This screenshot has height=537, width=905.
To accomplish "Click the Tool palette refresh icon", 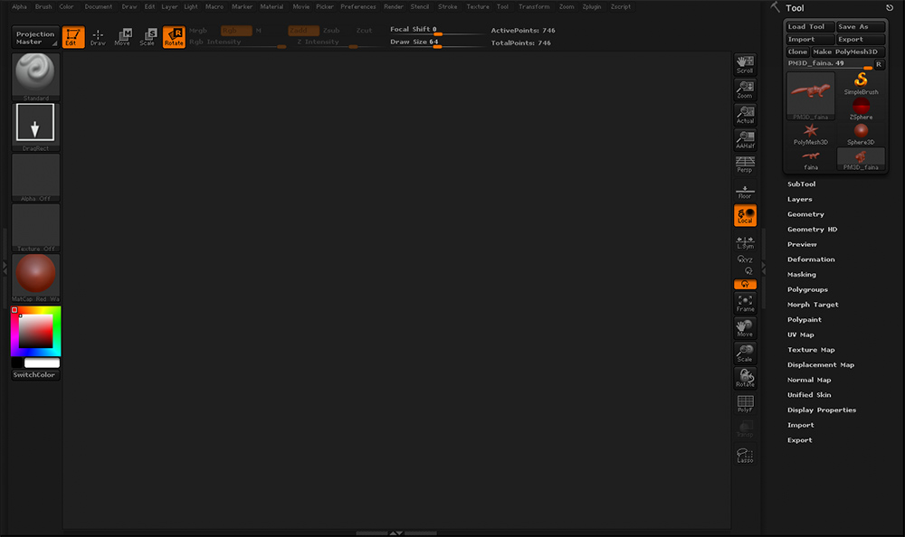I will (890, 8).
